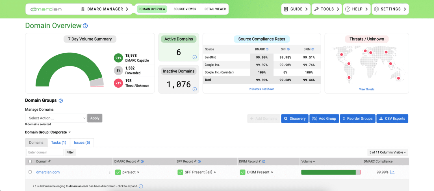Click the dmarcian logo in header

click(x=46, y=9)
